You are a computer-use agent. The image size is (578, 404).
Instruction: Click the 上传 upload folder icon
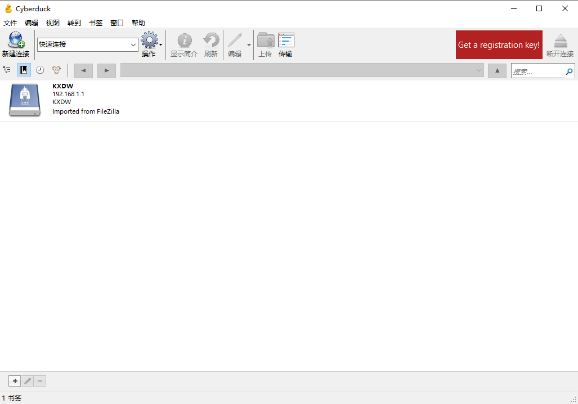266,40
